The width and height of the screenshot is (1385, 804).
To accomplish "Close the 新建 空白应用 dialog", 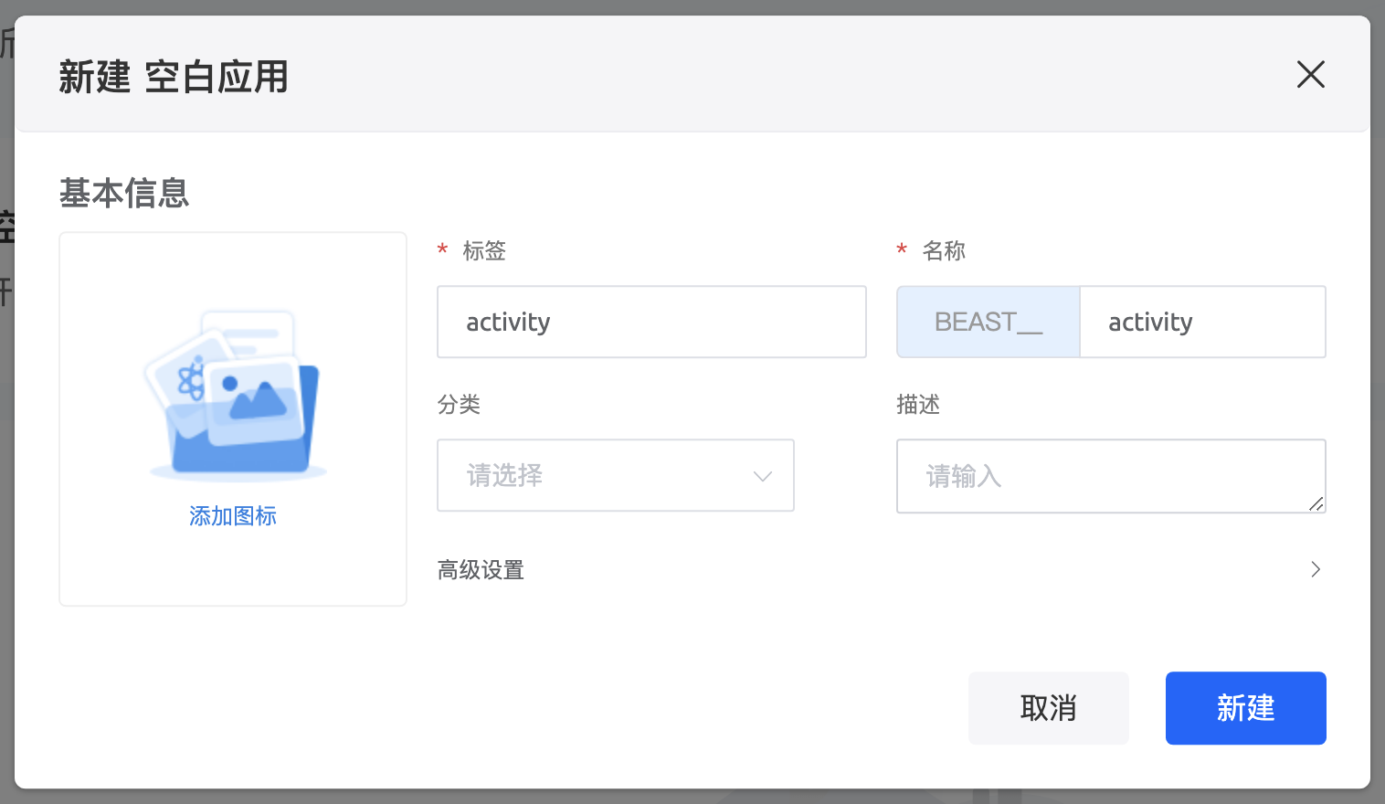I will pyautogui.click(x=1310, y=75).
